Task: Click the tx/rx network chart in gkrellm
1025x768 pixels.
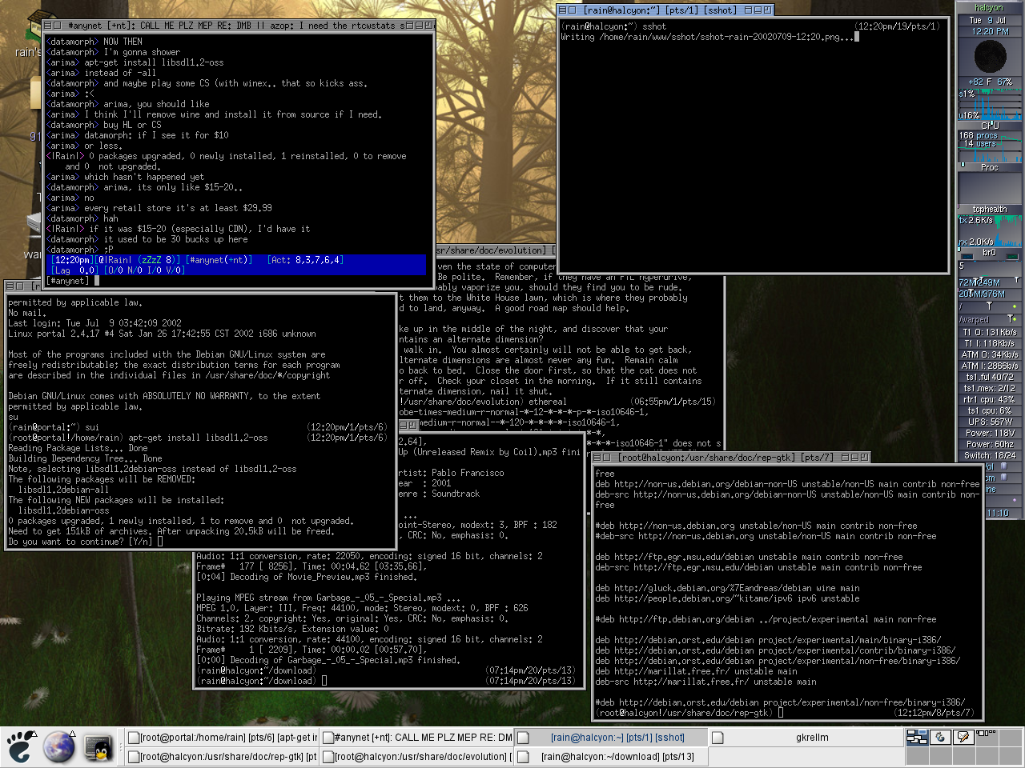Action: tap(990, 230)
